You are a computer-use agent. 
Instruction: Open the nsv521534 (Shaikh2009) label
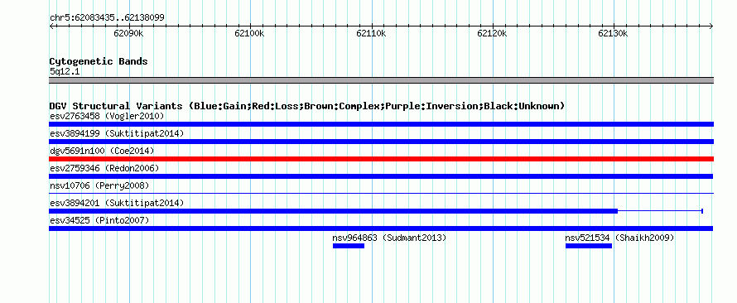619,238
